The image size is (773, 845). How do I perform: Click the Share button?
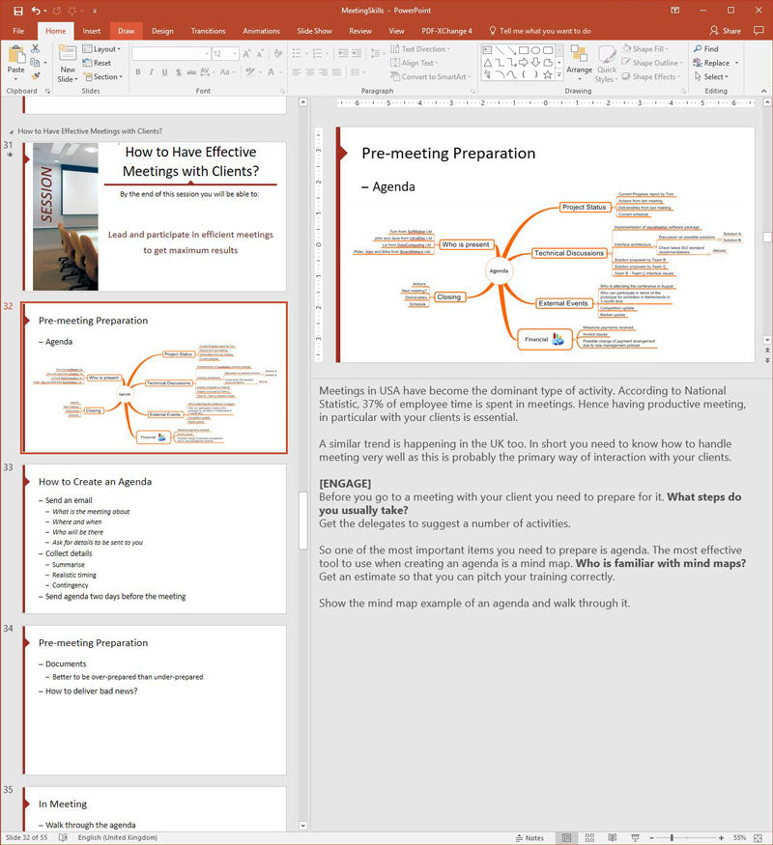click(725, 31)
